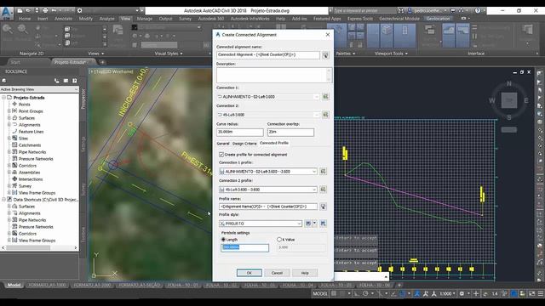Open profile name template icon

(x=323, y=207)
